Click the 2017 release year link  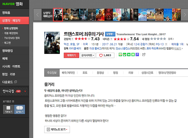click(x=105, y=44)
